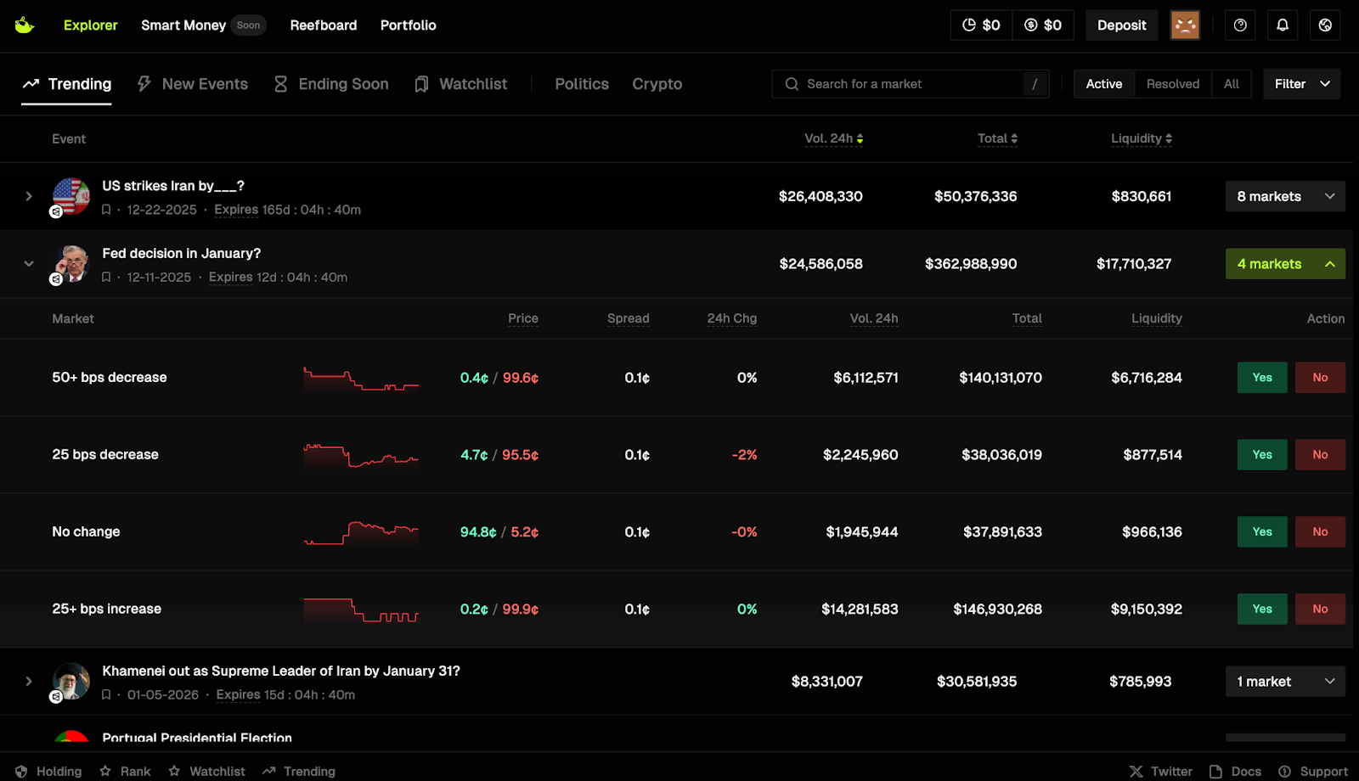The height and width of the screenshot is (781, 1359).
Task: Open the help question mark icon
Action: click(x=1240, y=25)
